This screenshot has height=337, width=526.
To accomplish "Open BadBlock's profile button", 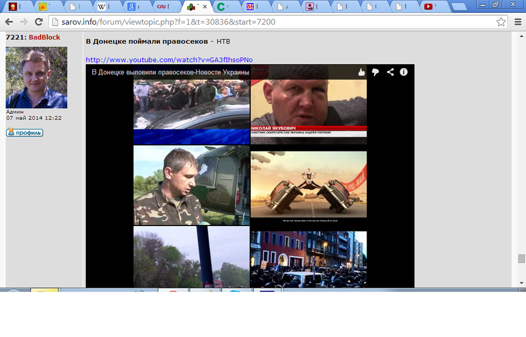I will 25,133.
